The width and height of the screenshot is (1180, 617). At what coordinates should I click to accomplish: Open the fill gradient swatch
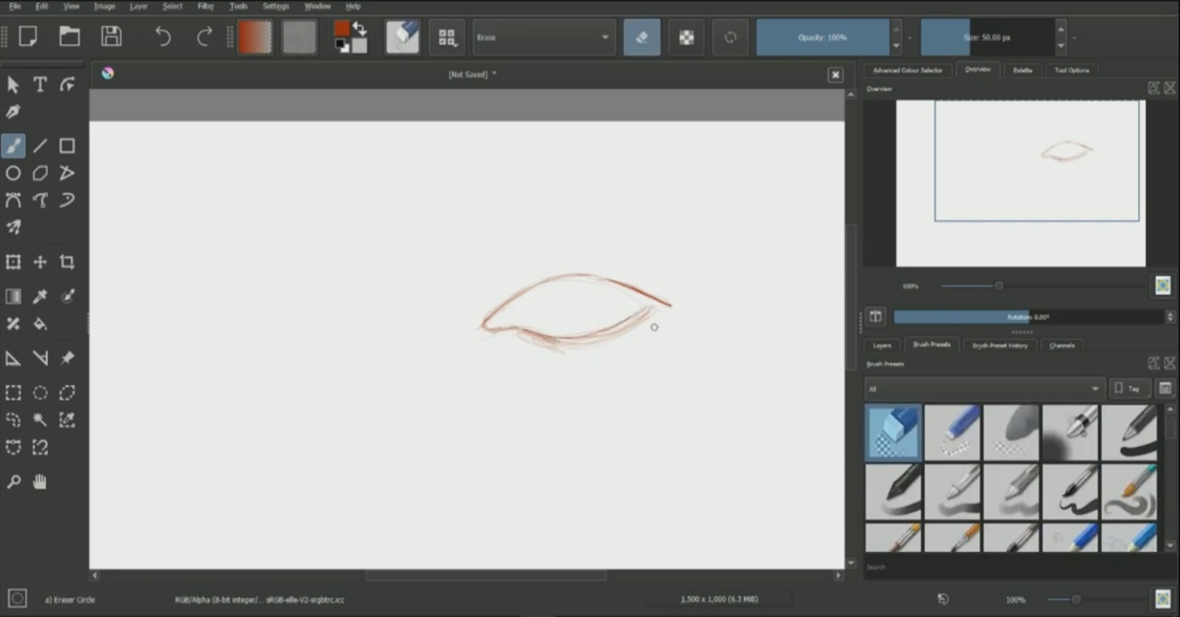[255, 37]
